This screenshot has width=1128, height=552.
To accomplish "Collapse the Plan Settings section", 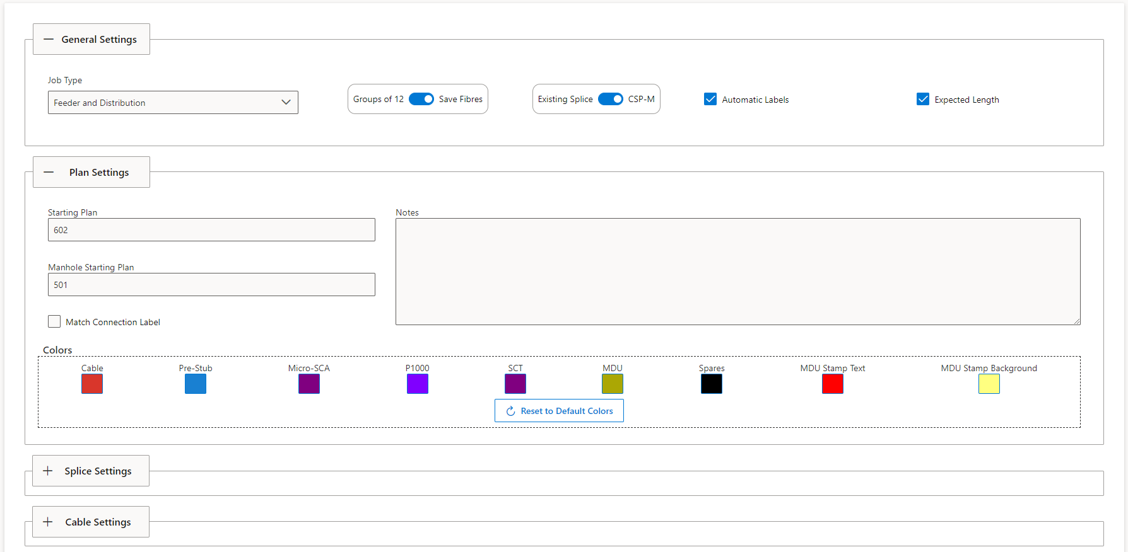I will [x=91, y=172].
